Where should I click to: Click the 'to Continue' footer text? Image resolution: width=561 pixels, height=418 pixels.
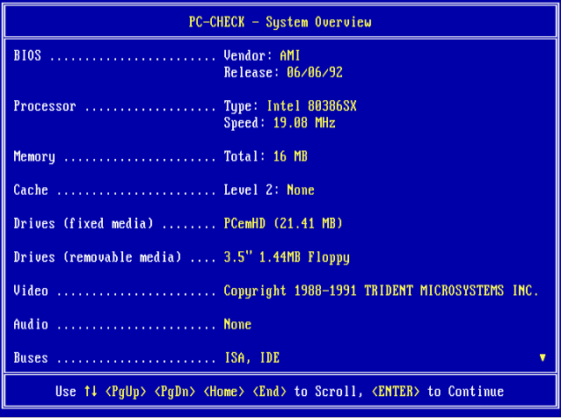coord(466,391)
